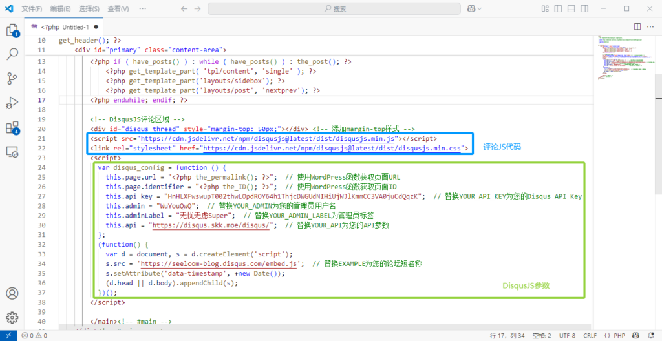Click the PHP language mode in status bar

pyautogui.click(x=615, y=336)
